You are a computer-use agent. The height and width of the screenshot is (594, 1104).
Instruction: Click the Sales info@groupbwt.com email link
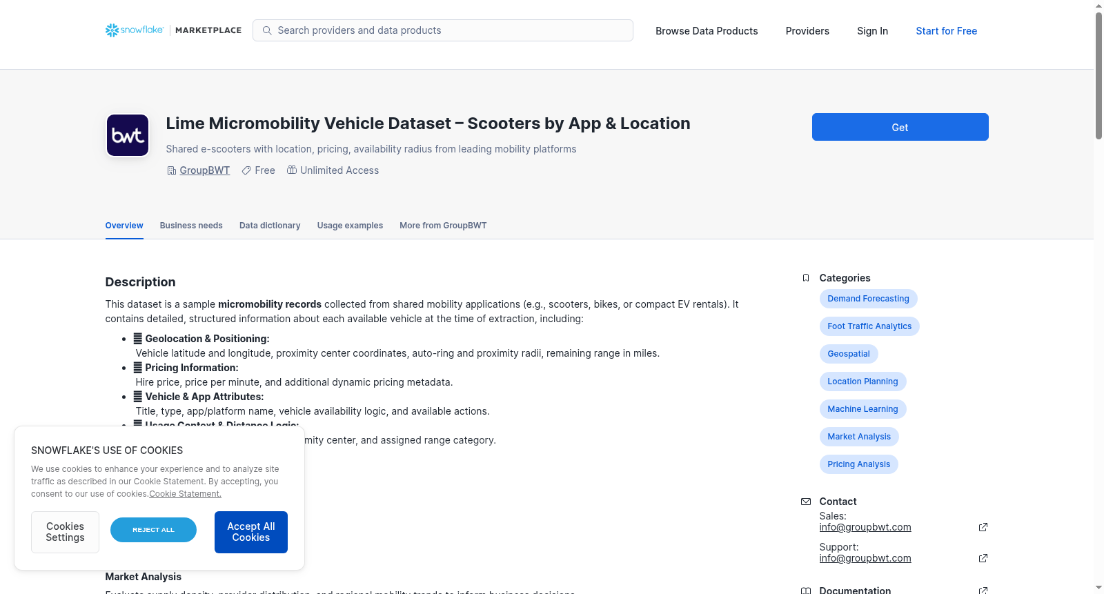pyautogui.click(x=865, y=527)
